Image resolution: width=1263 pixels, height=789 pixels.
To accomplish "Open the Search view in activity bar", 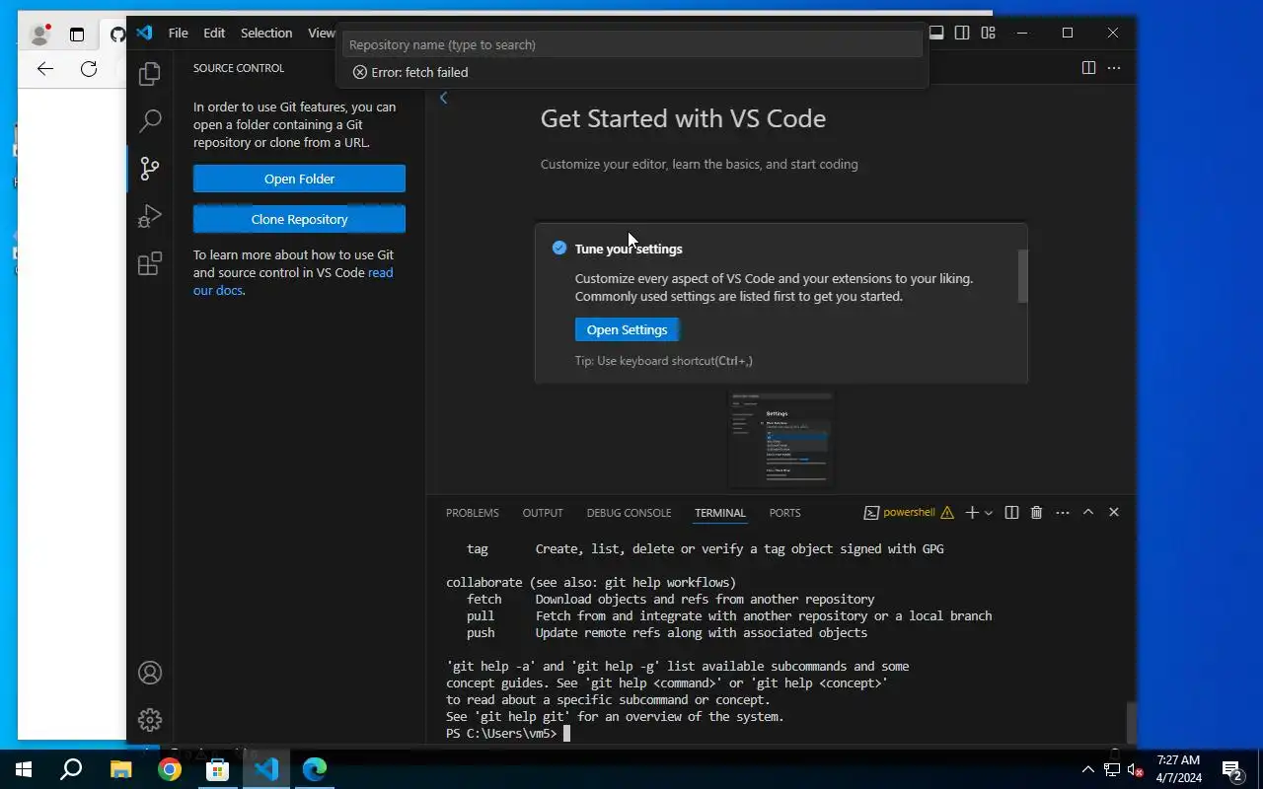I will click(150, 120).
